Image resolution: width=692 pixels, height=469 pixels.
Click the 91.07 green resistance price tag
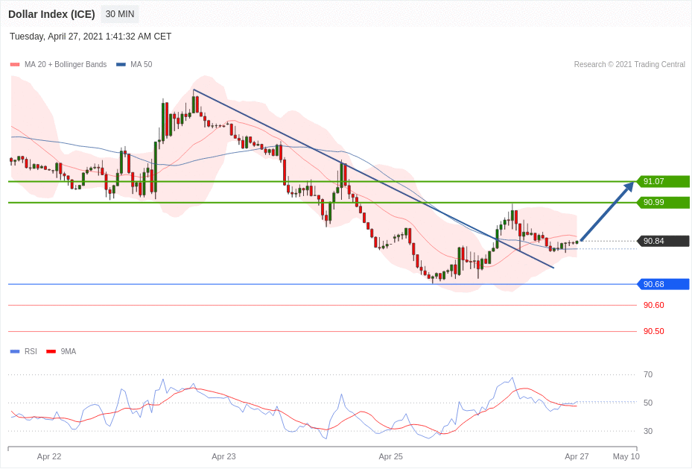pos(663,181)
